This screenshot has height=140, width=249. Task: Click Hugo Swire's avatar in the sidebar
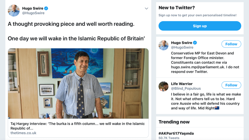164,45
